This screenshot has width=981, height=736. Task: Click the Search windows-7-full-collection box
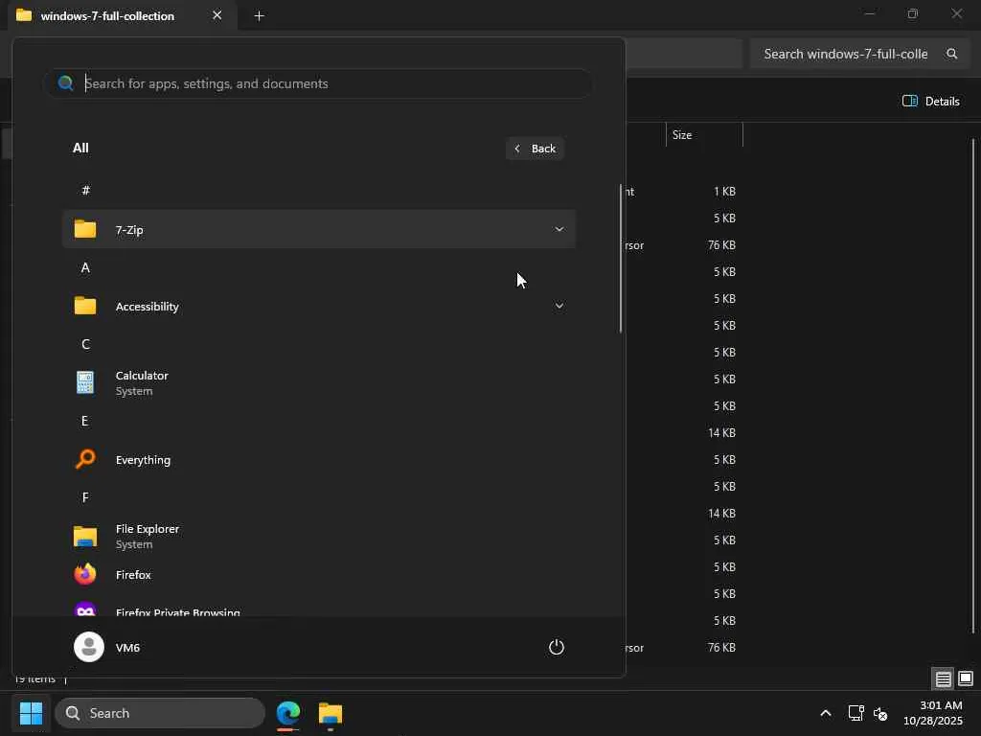tap(859, 54)
